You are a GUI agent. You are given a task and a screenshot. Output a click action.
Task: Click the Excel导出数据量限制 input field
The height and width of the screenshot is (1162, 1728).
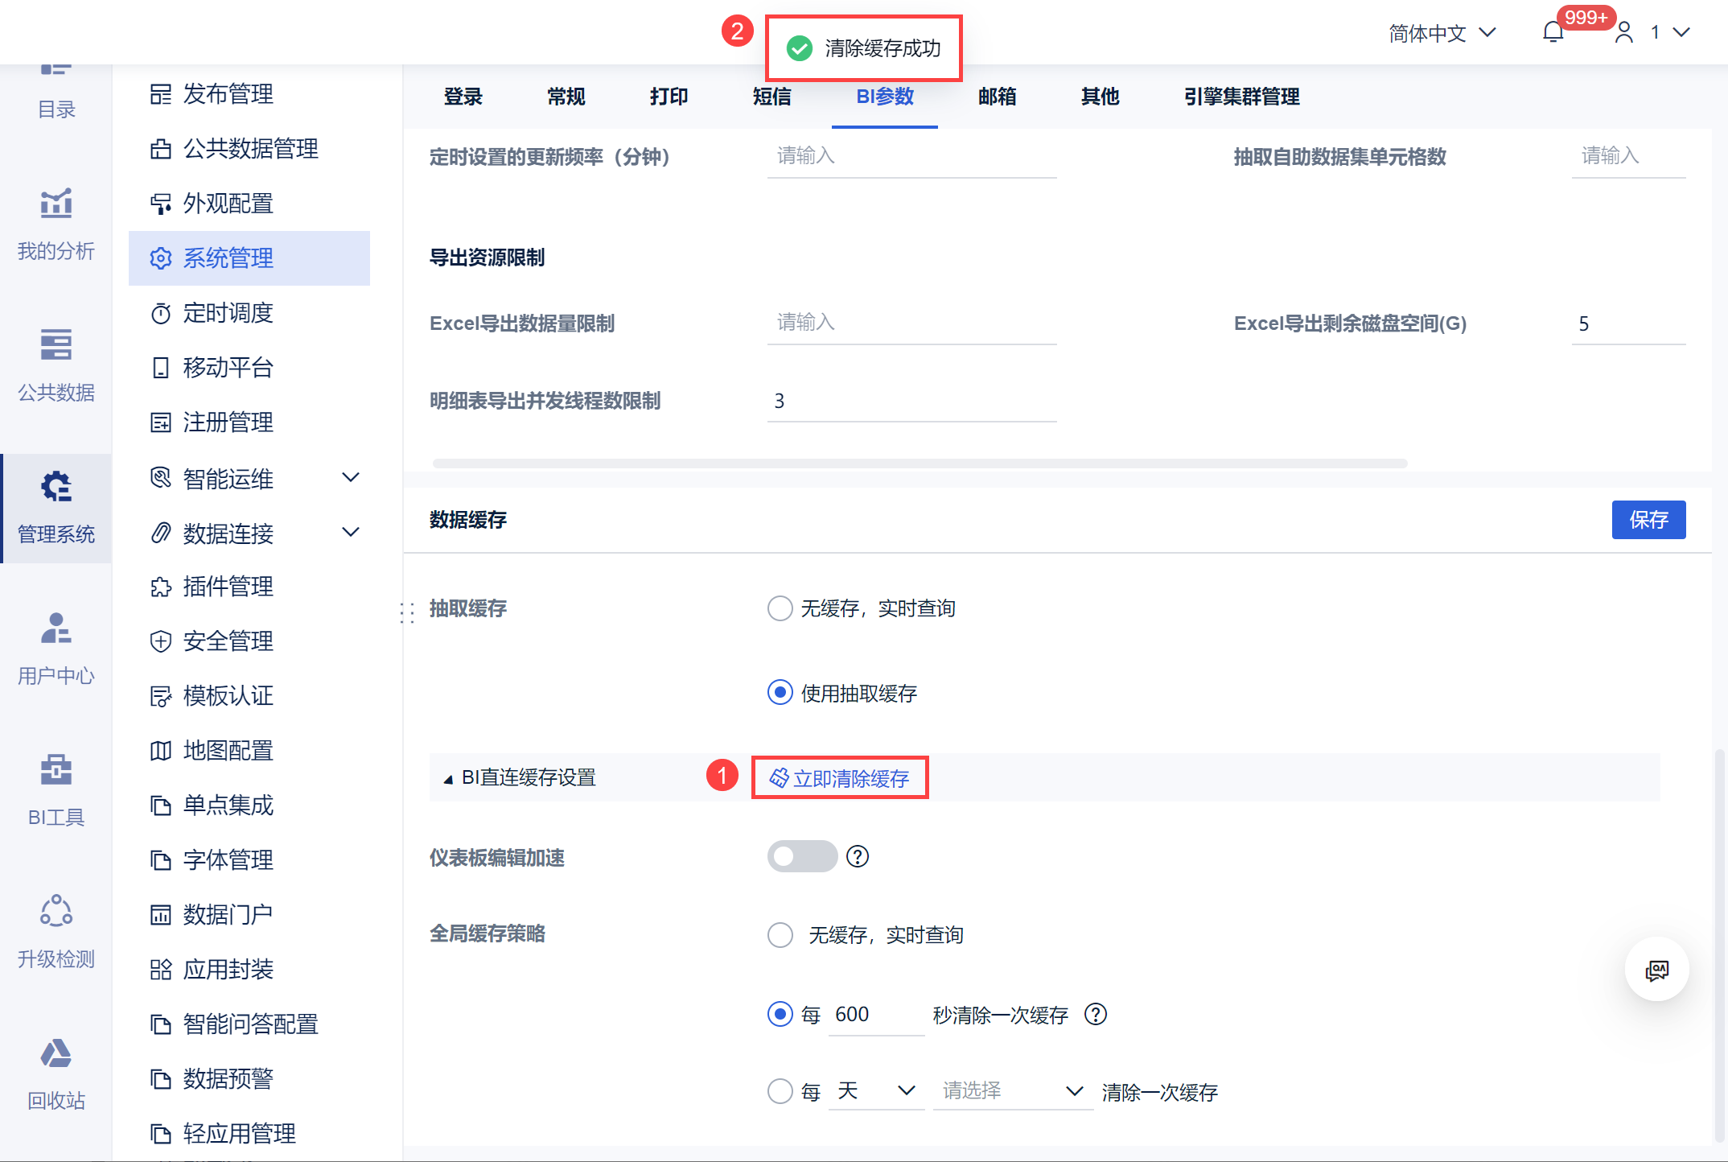[x=911, y=323]
